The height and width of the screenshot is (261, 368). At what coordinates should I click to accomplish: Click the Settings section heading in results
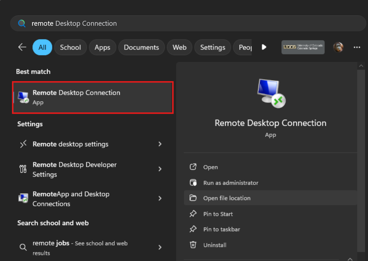click(x=30, y=124)
